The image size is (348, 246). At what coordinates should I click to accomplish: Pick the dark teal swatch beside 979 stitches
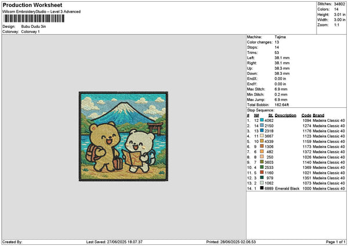(x=262, y=178)
